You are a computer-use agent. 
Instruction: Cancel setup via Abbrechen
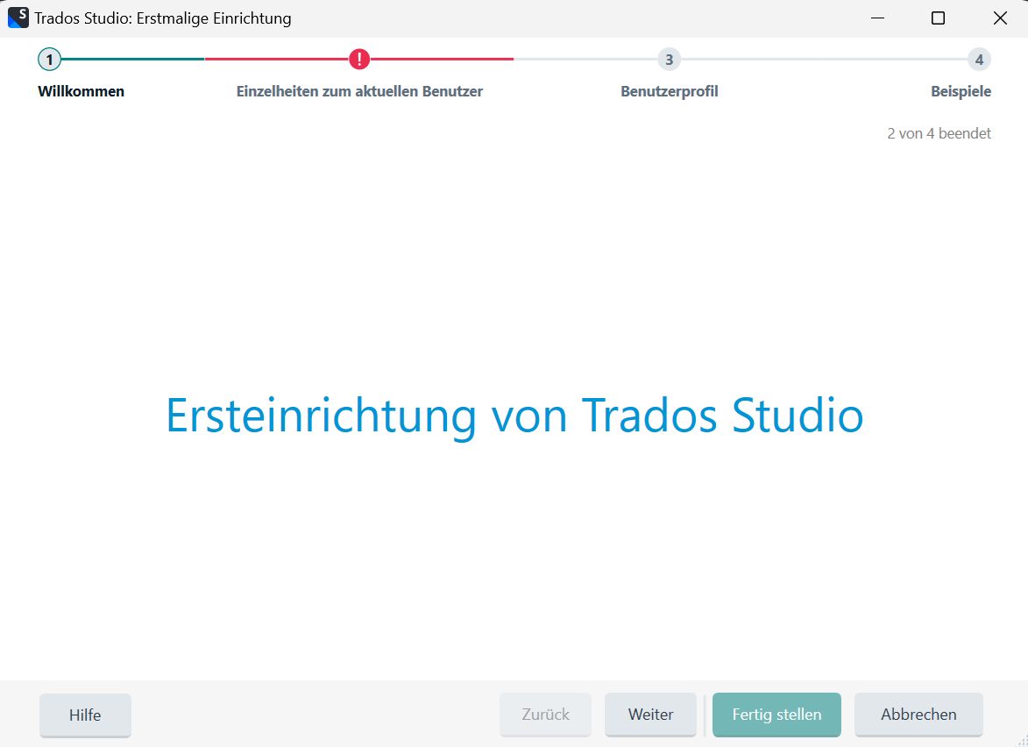918,715
